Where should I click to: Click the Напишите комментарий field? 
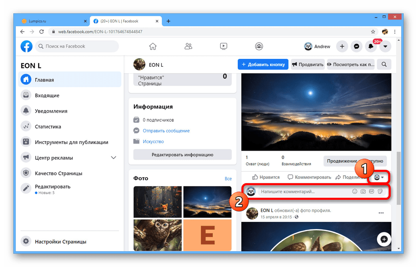click(x=304, y=191)
